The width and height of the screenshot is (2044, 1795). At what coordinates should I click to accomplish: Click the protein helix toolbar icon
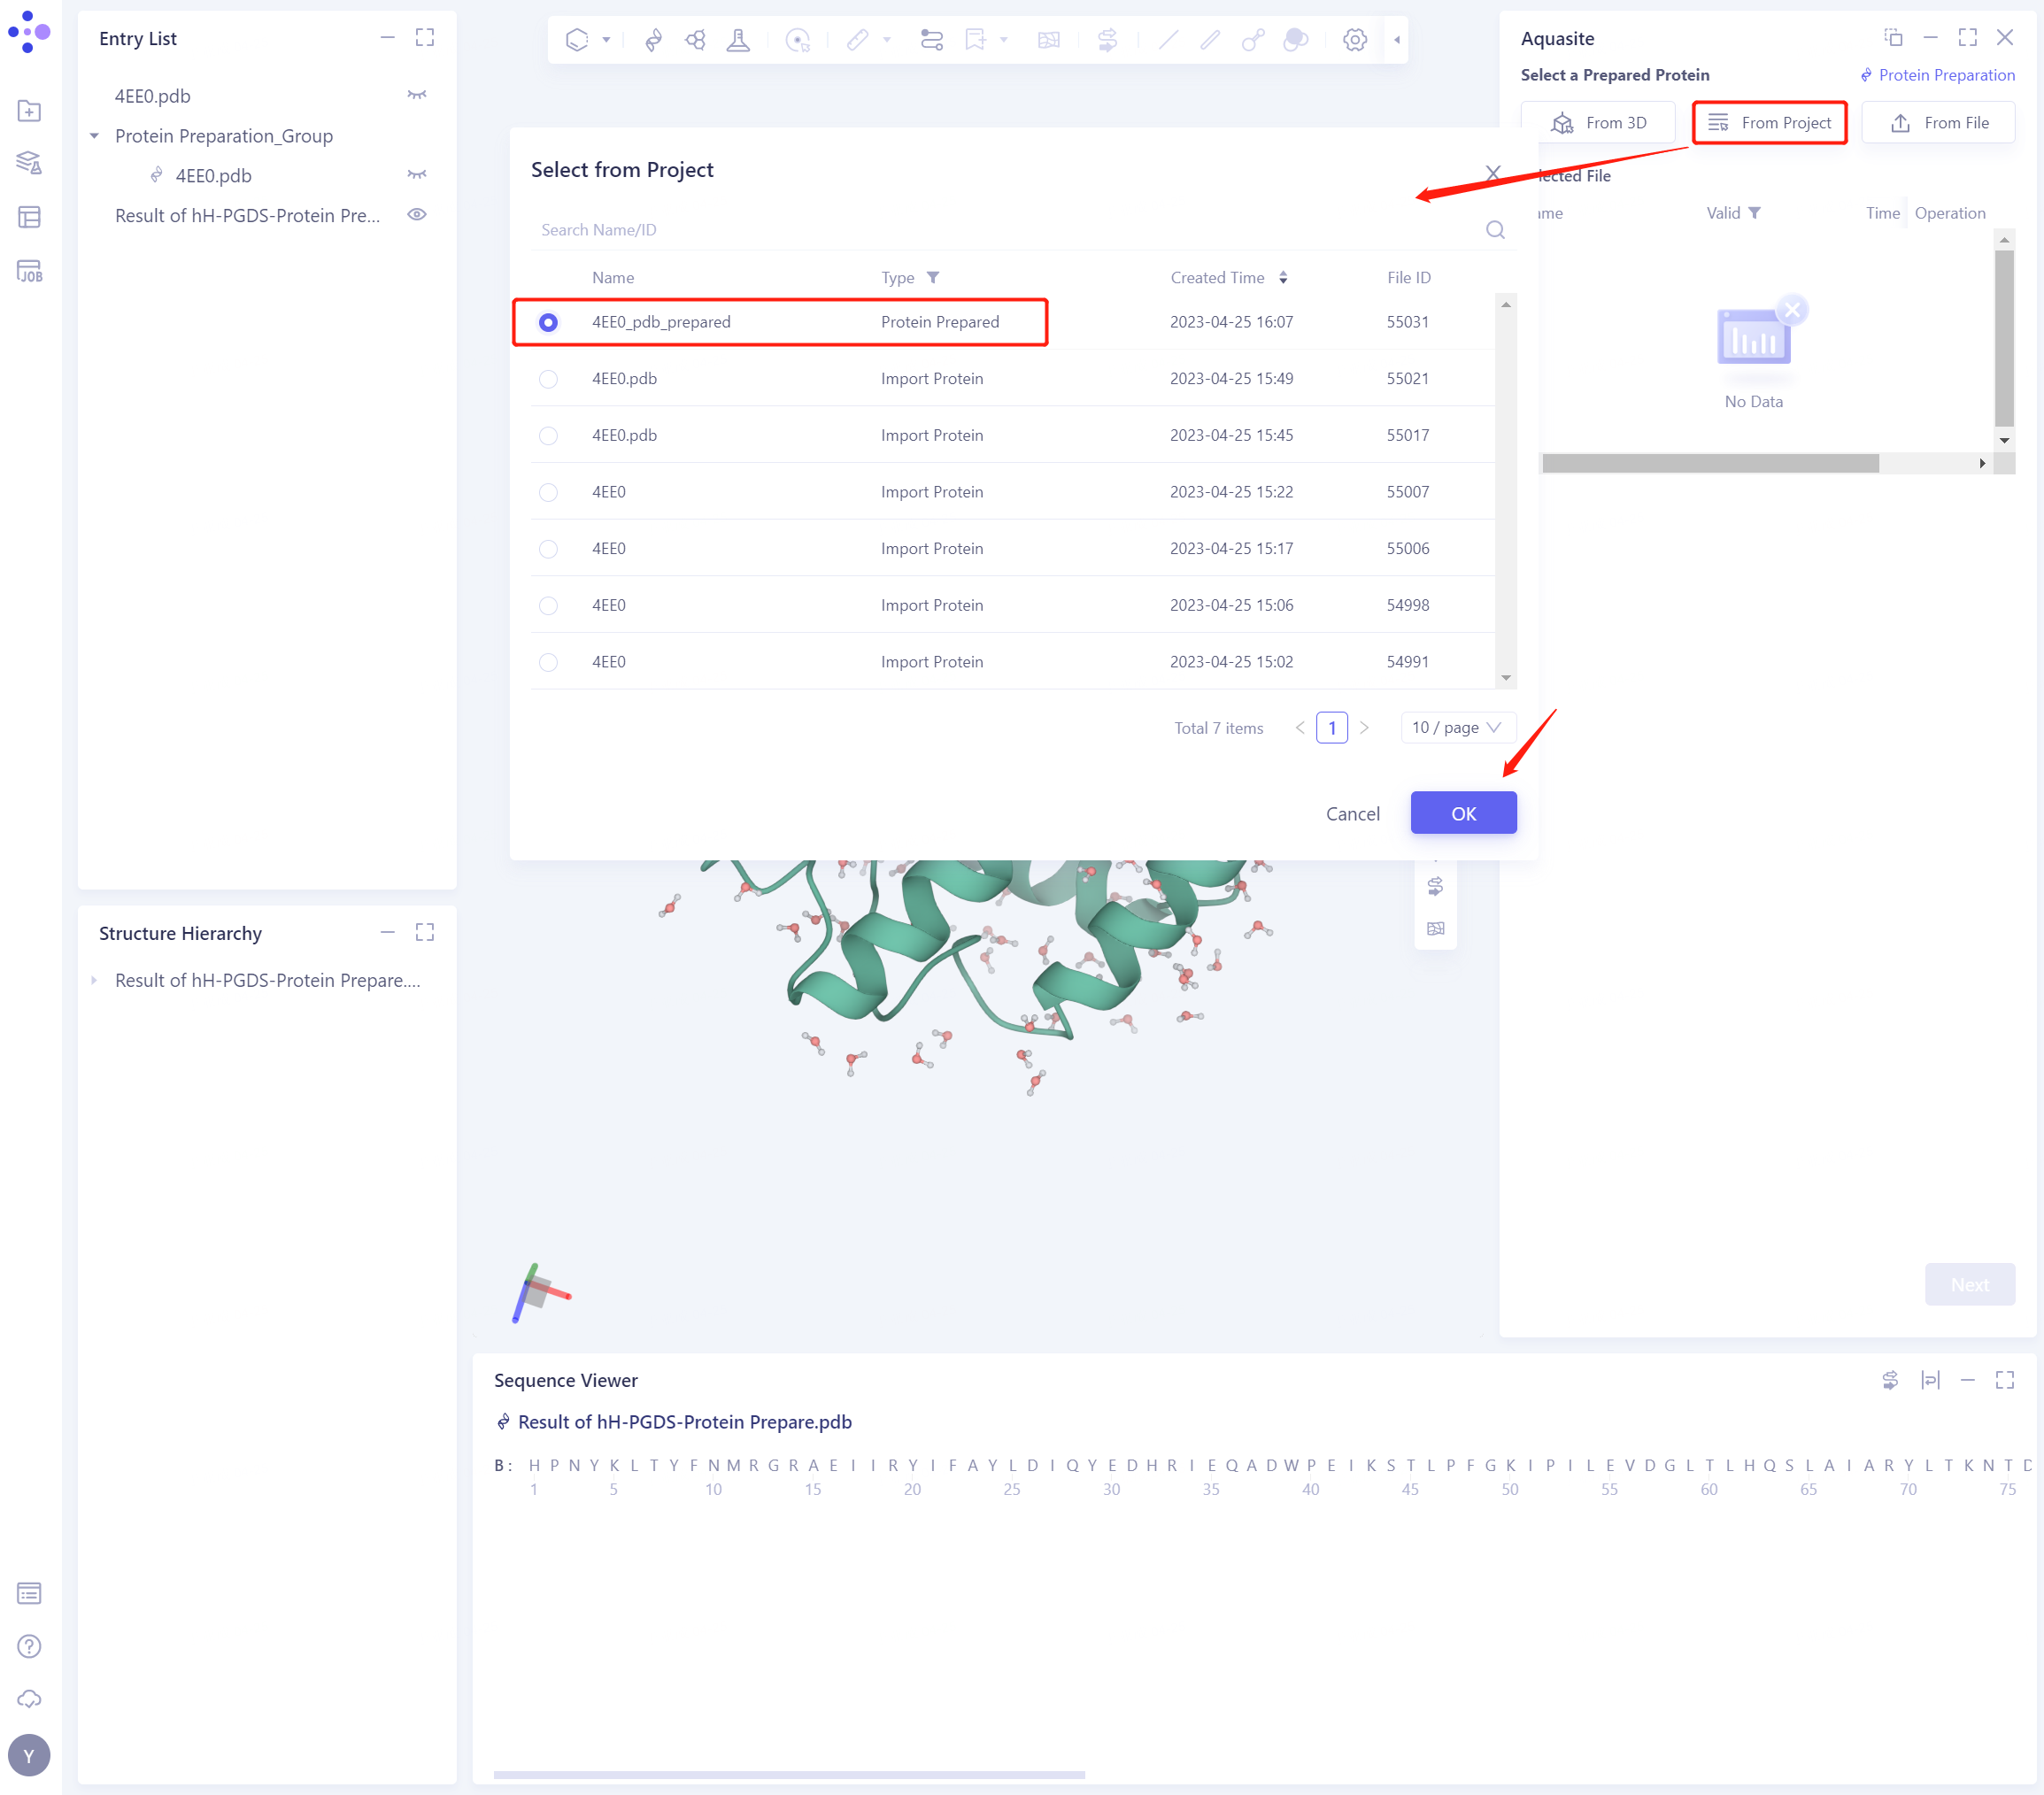point(653,40)
